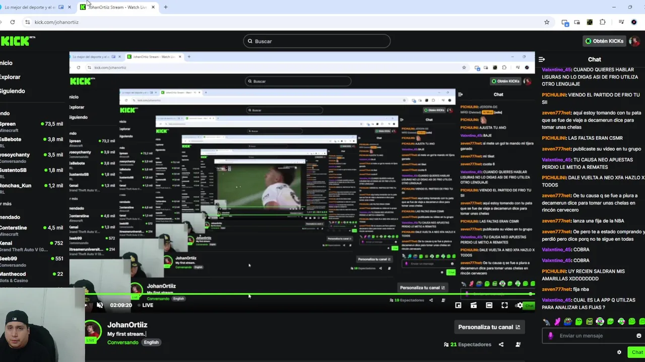Collapse the chat panel with the arrow icon
This screenshot has height=362, width=645.
(542, 59)
